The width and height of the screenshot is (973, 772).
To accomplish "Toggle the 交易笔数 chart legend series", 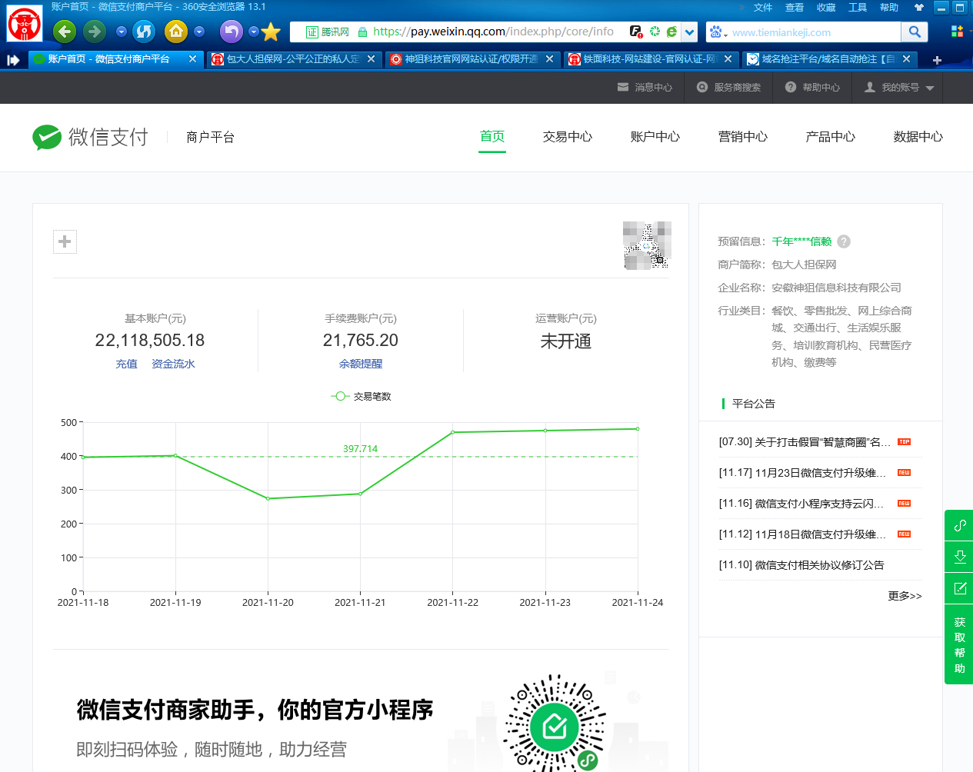I will click(361, 396).
